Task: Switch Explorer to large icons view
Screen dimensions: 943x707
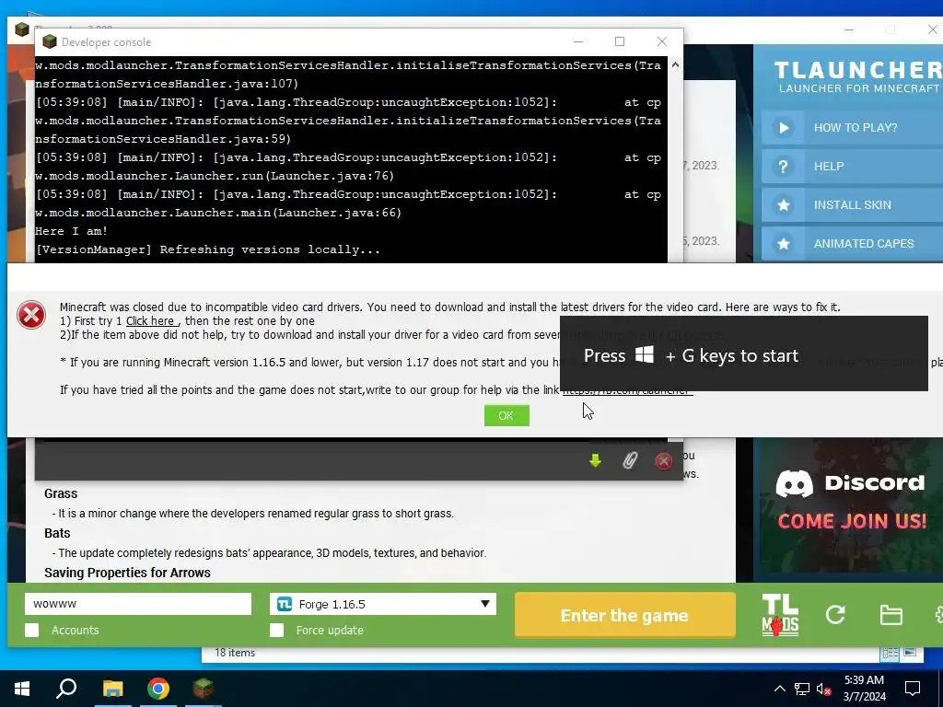Action: (910, 653)
